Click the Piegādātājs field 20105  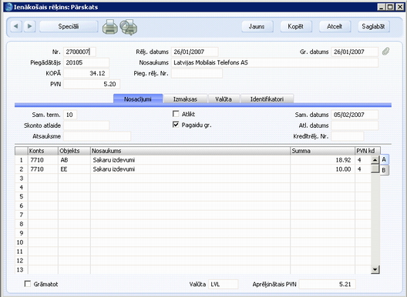86,62
